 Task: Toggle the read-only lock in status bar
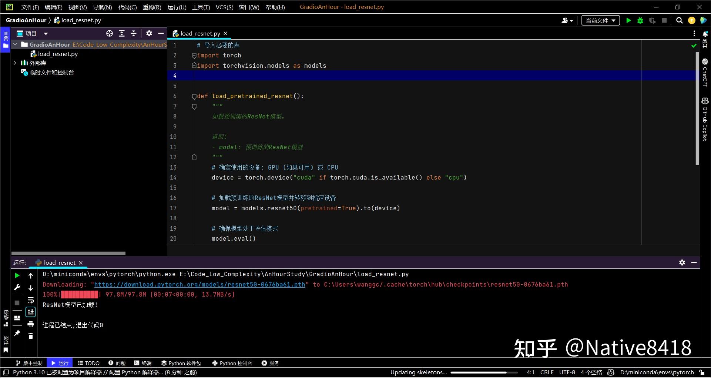pyautogui.click(x=702, y=372)
